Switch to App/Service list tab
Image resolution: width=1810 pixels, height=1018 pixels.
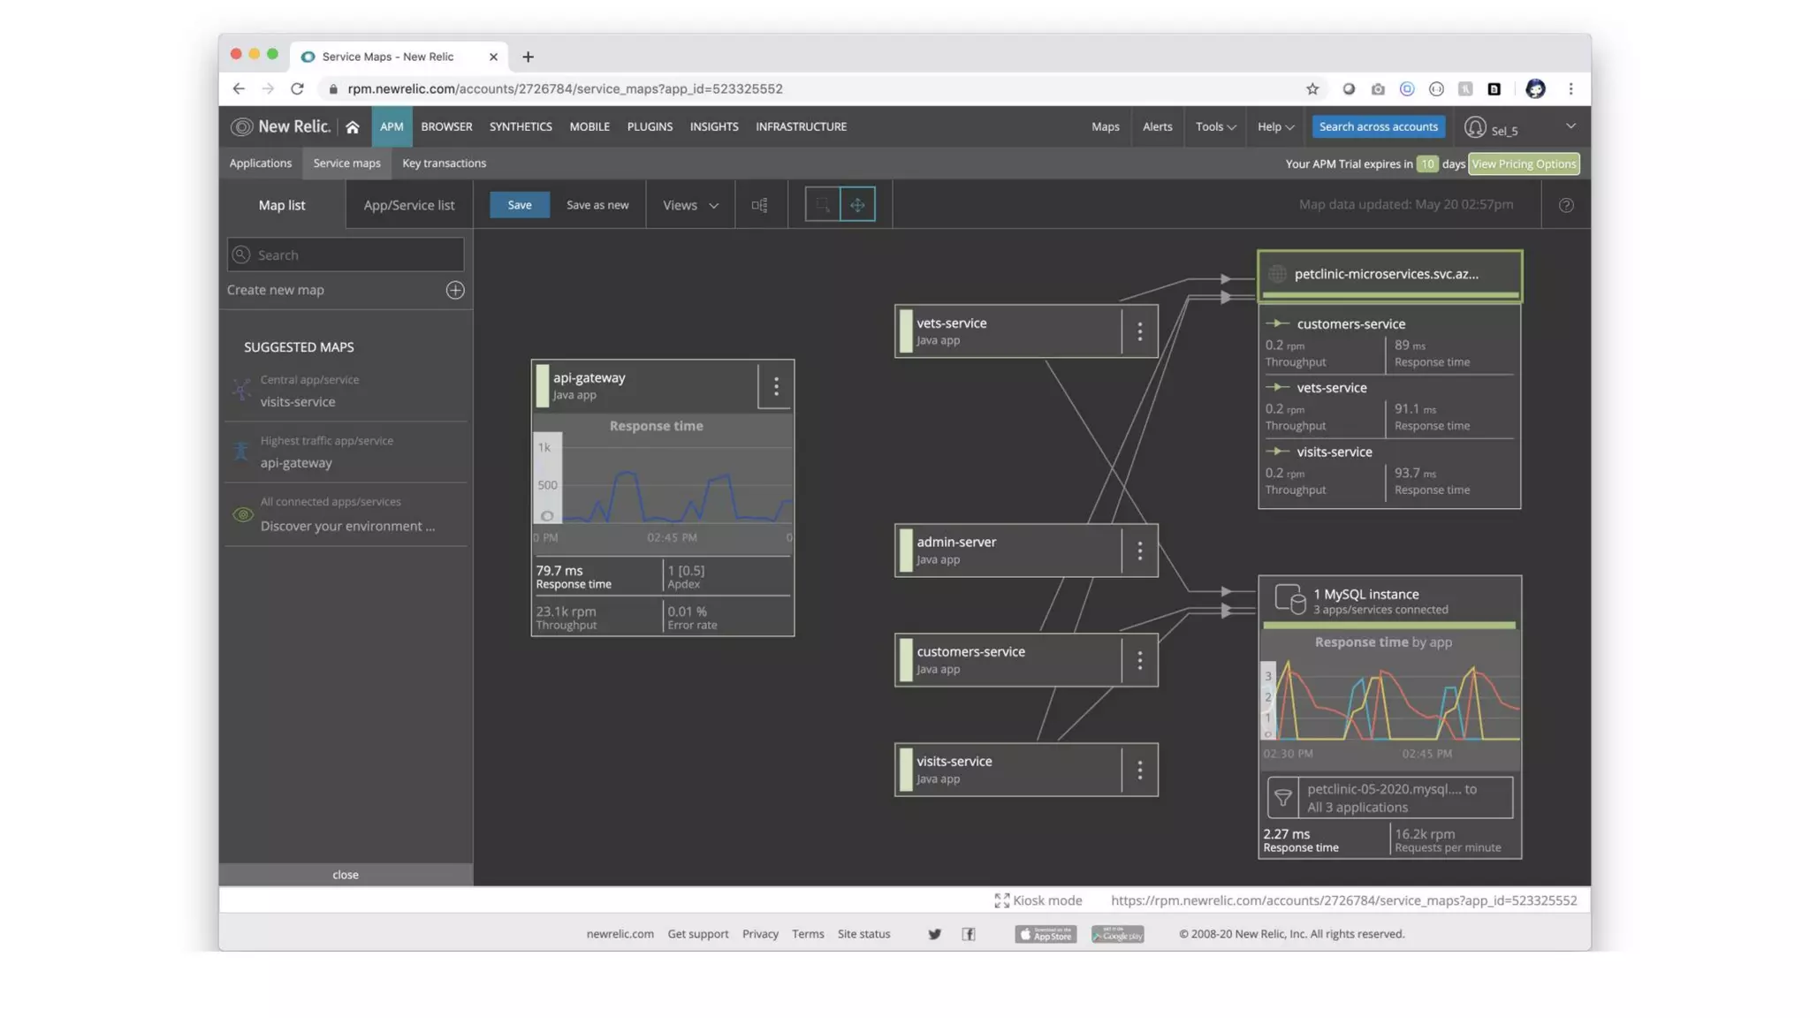(x=408, y=205)
